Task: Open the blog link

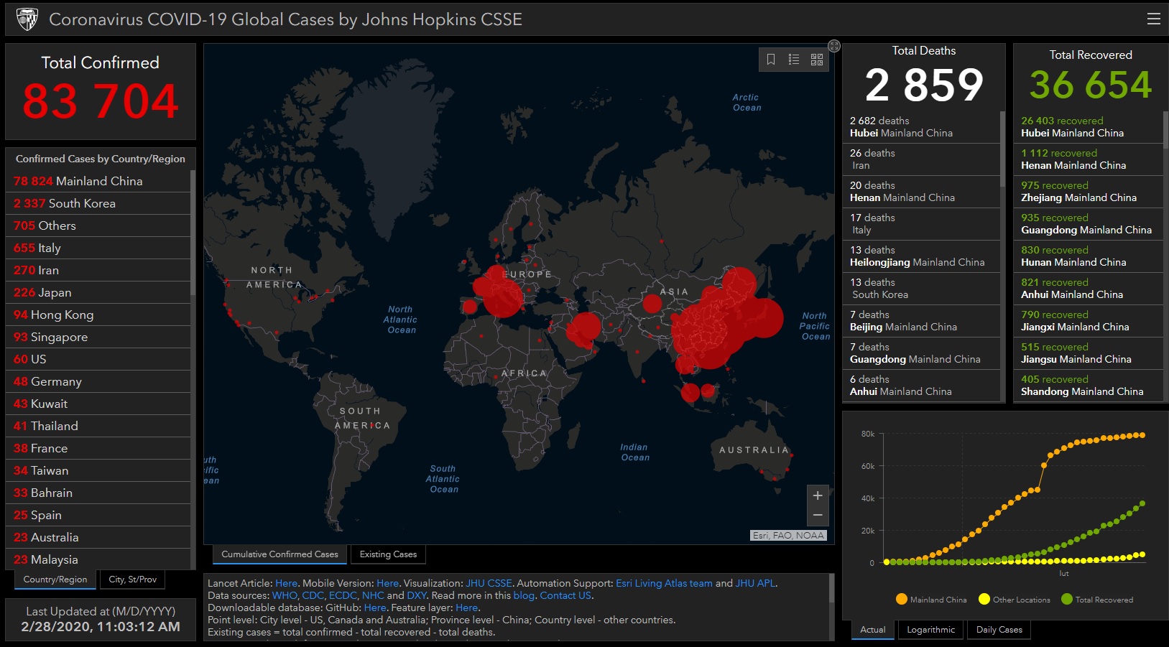Action: tap(524, 595)
